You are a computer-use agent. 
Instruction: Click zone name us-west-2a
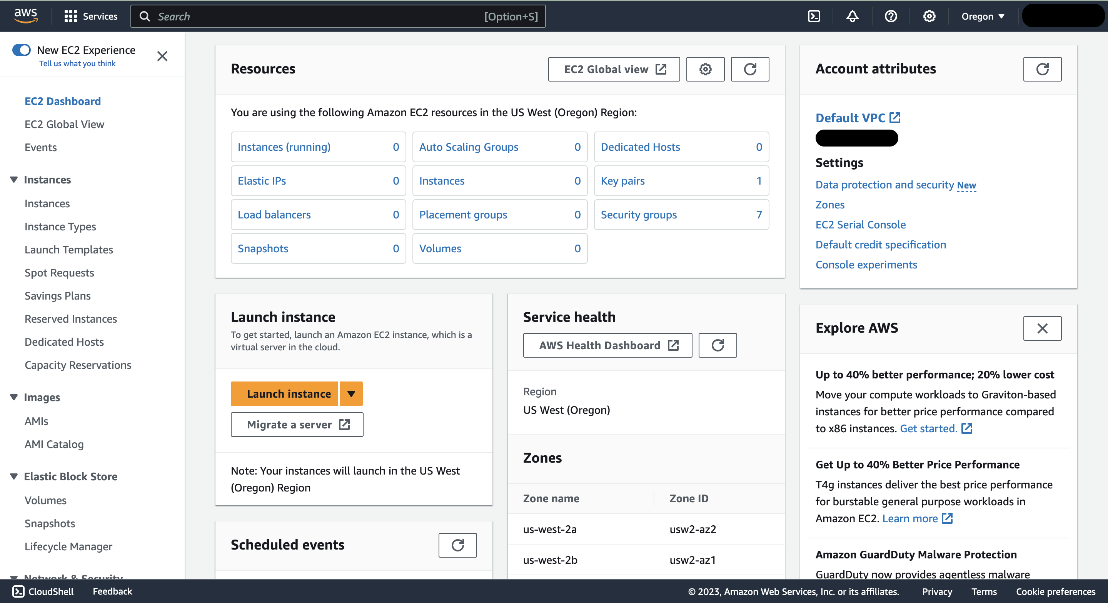click(x=550, y=530)
